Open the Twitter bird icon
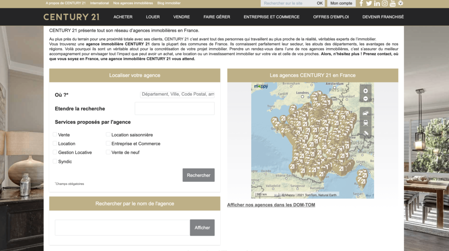The width and height of the screenshot is (449, 251). click(x=369, y=4)
